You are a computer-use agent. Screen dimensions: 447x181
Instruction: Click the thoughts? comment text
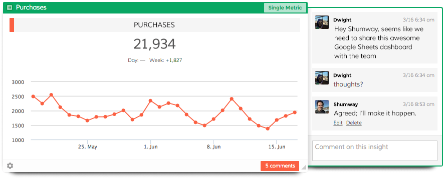point(348,84)
